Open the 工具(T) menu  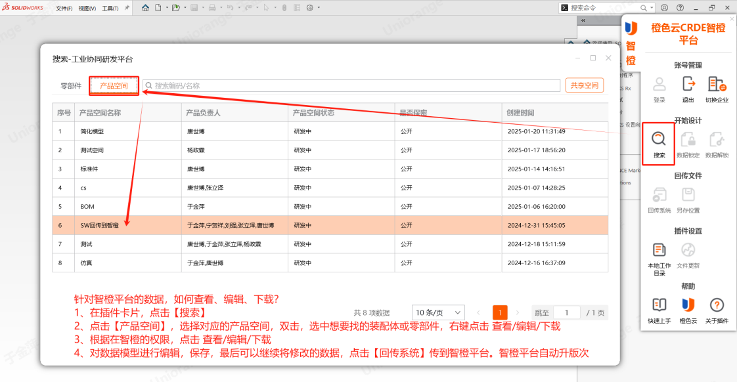click(x=110, y=8)
